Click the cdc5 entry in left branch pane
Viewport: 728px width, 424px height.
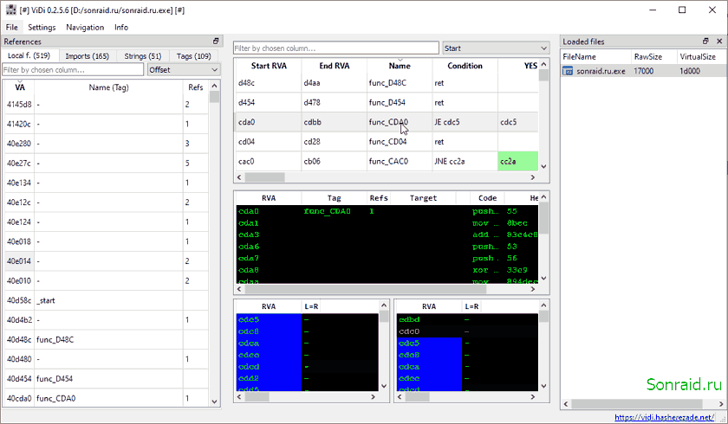(x=269, y=320)
